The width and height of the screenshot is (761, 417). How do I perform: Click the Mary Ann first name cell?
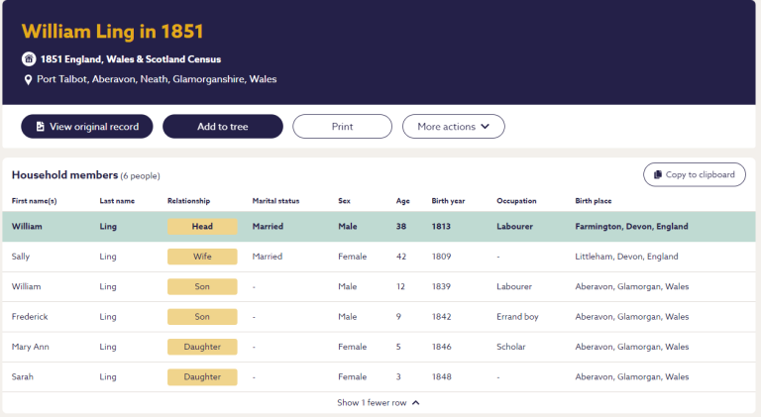tap(30, 347)
